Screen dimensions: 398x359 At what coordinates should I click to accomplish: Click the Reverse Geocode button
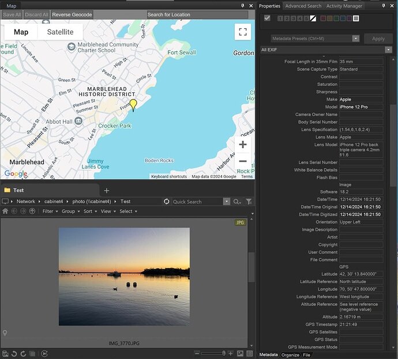[72, 14]
